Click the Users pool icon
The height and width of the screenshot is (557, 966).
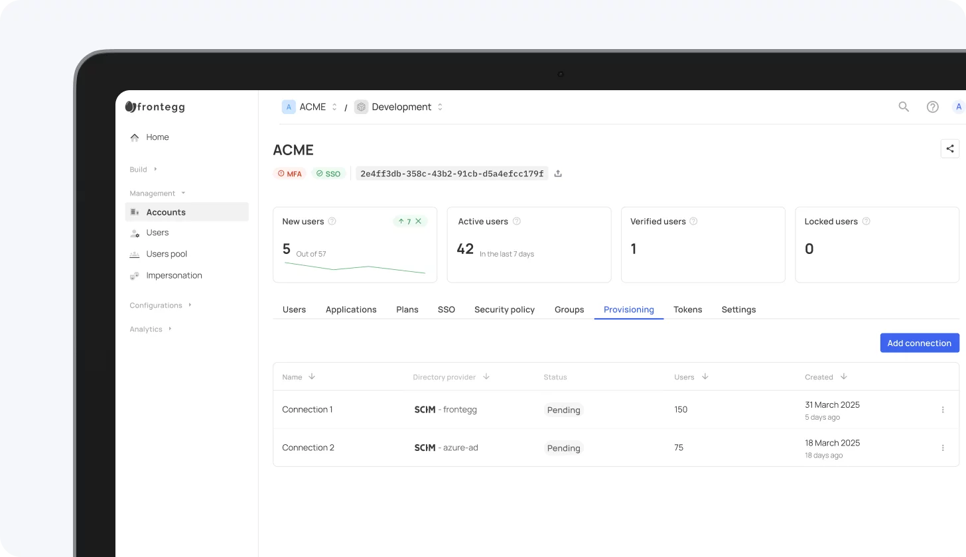(x=135, y=254)
